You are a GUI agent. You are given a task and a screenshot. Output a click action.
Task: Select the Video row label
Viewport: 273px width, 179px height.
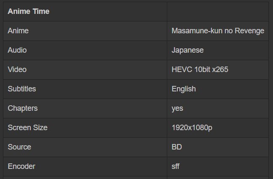click(17, 69)
